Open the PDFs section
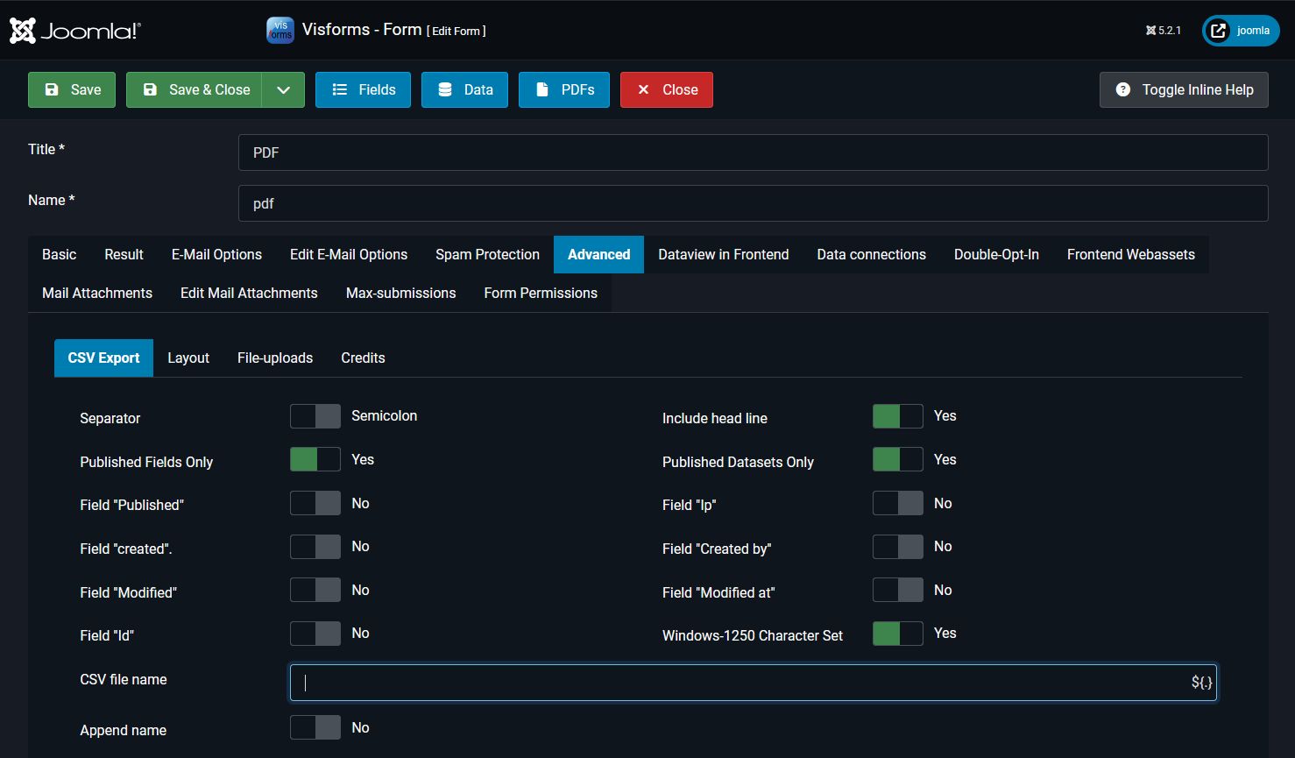This screenshot has width=1295, height=758. (563, 89)
